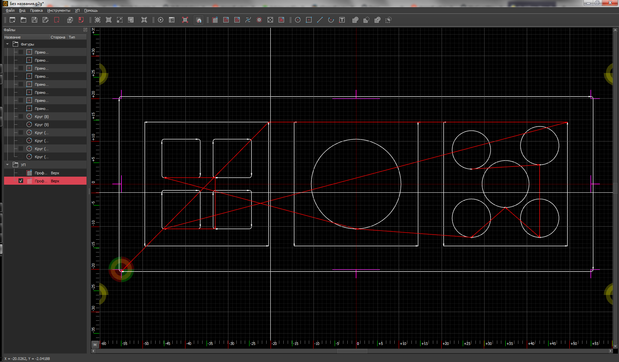Select the five-dot drill pattern tool

[x=270, y=20]
